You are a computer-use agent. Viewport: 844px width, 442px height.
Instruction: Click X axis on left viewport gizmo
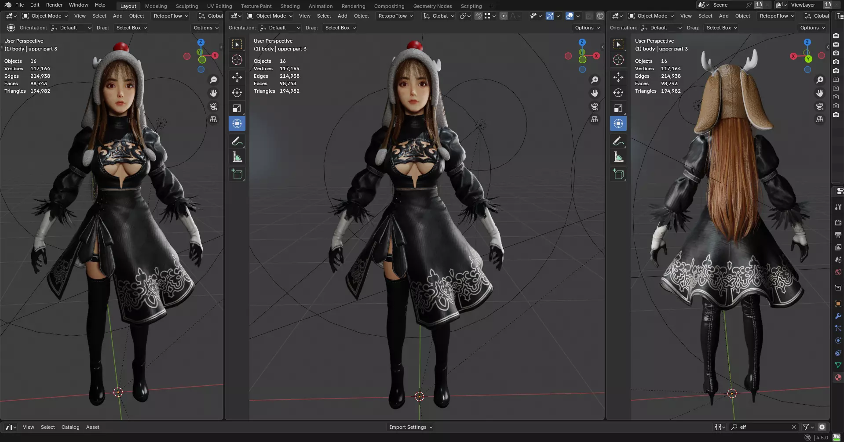pos(215,55)
